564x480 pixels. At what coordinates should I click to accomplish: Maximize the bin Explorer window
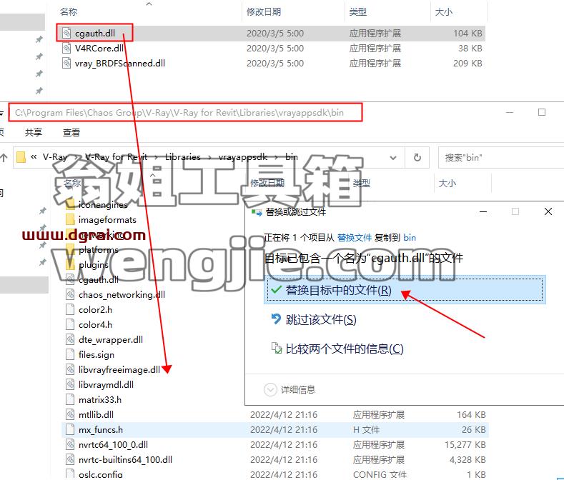(x=542, y=113)
